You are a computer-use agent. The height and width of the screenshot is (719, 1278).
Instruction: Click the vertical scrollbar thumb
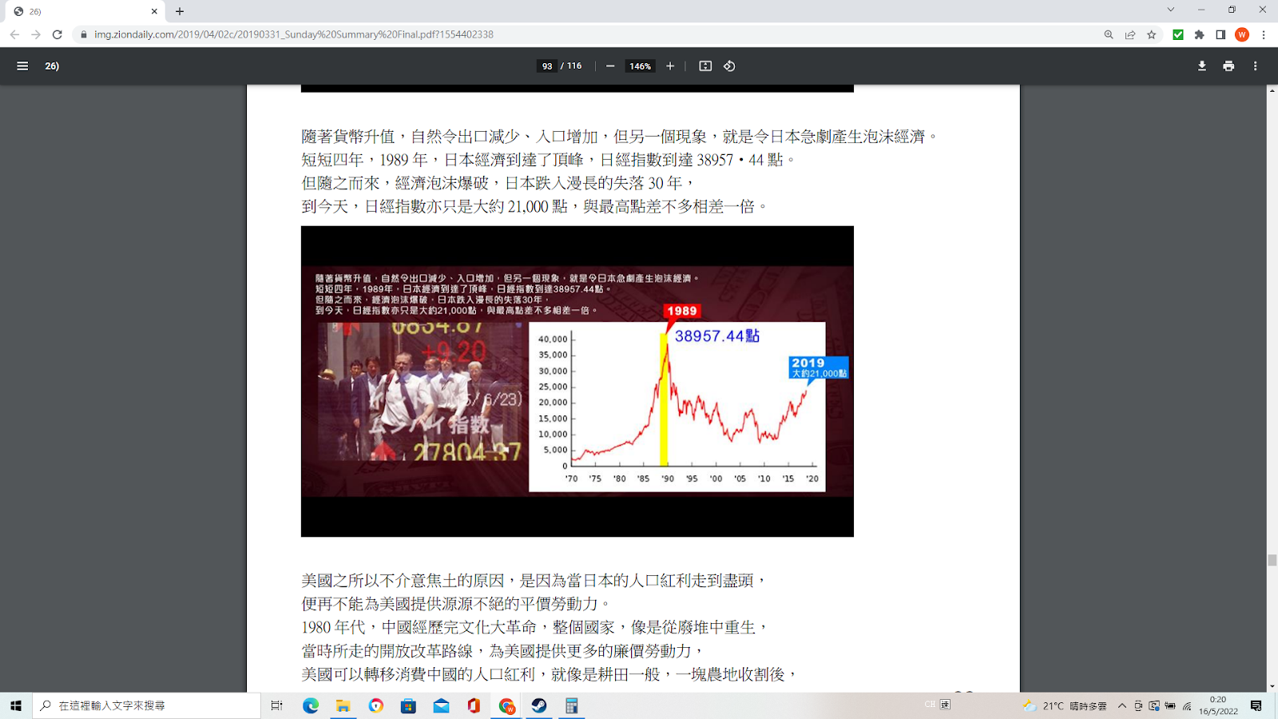point(1272,561)
